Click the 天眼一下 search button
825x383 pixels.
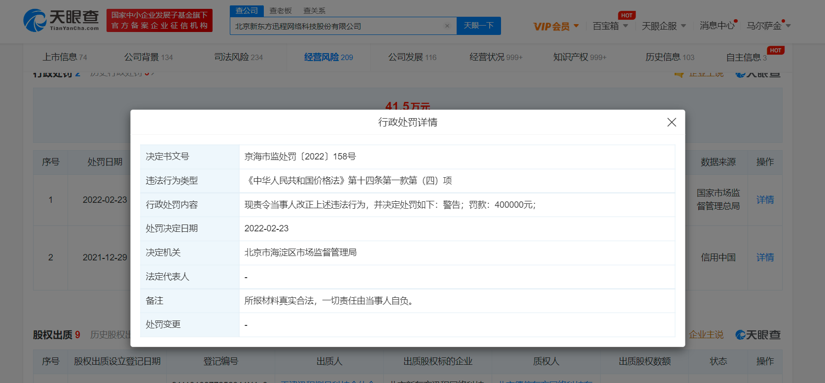point(478,26)
